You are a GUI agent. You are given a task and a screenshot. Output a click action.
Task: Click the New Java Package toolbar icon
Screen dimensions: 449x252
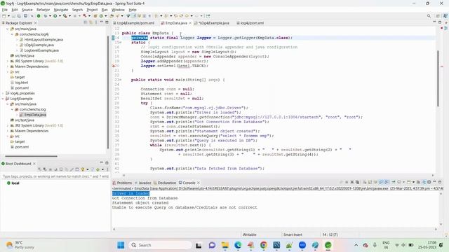pyautogui.click(x=95, y=16)
